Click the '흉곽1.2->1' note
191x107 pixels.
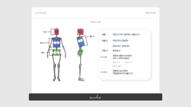coord(116,62)
